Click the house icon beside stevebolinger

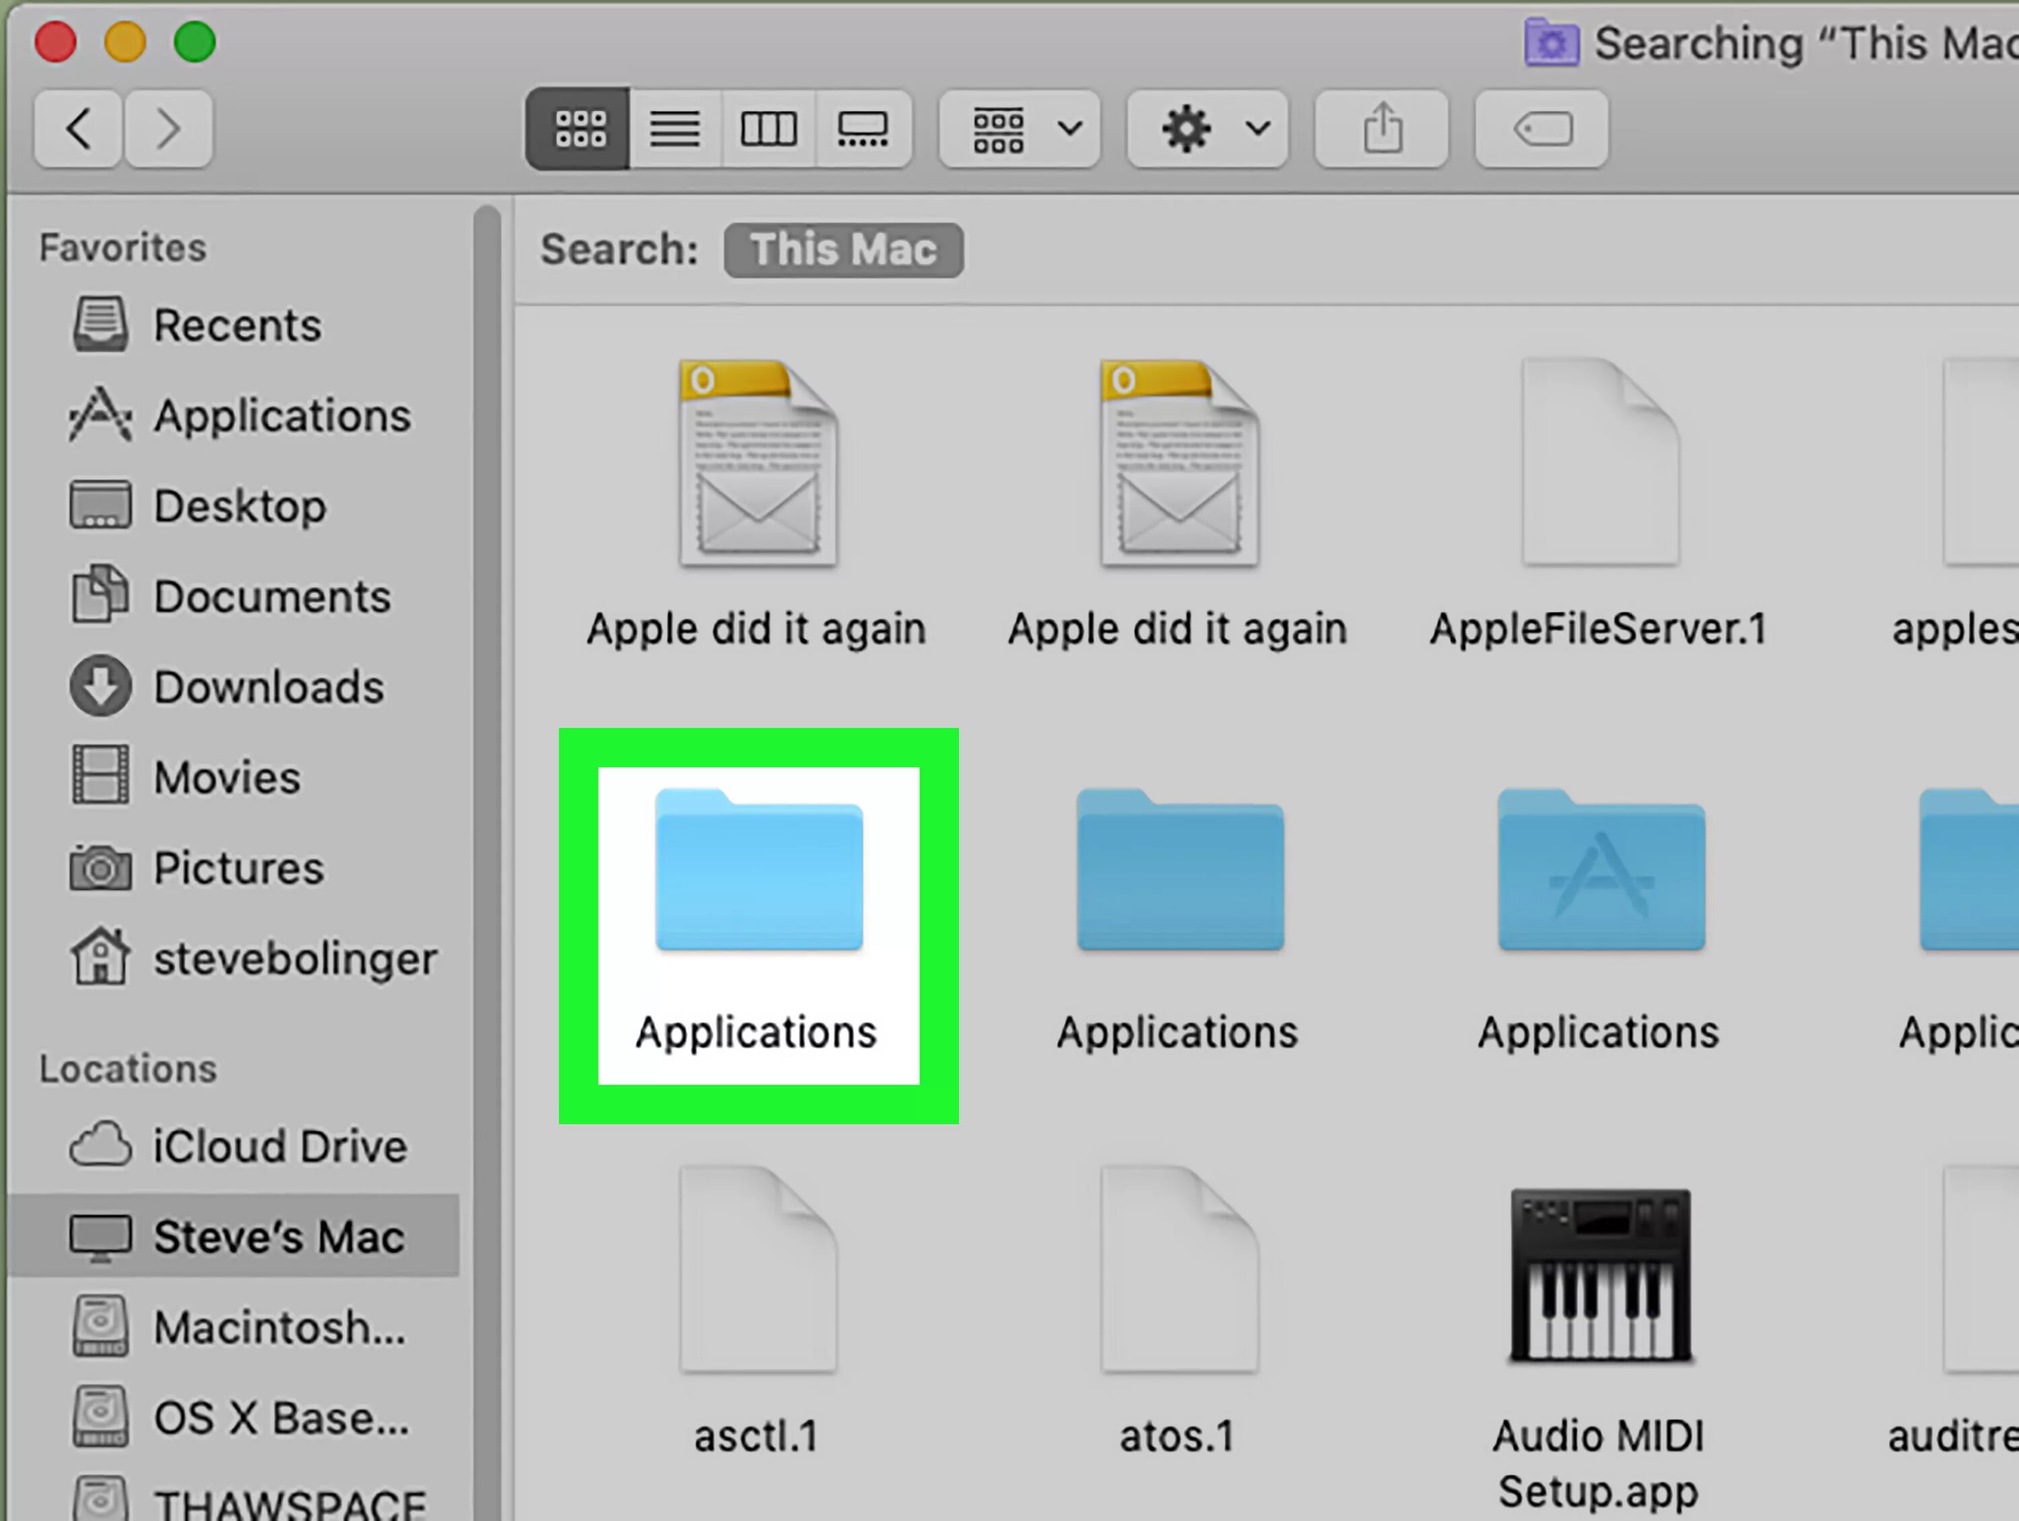(100, 956)
